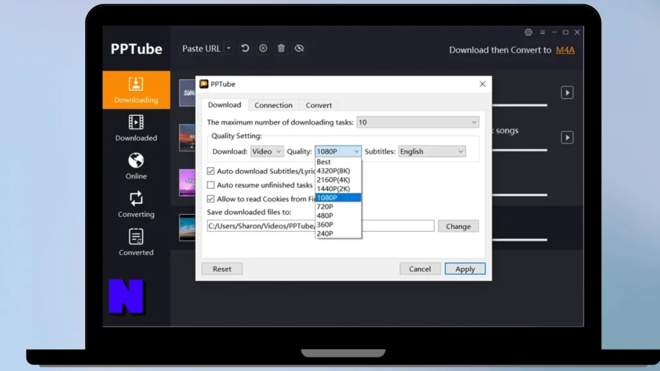Select highlighted 1080P quality option

tap(338, 198)
